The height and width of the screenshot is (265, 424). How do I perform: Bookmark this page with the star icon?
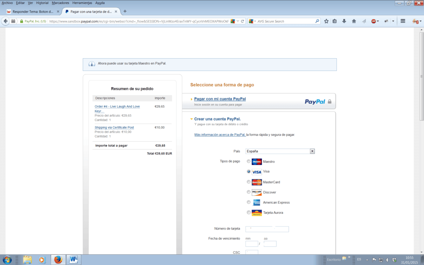coord(326,21)
